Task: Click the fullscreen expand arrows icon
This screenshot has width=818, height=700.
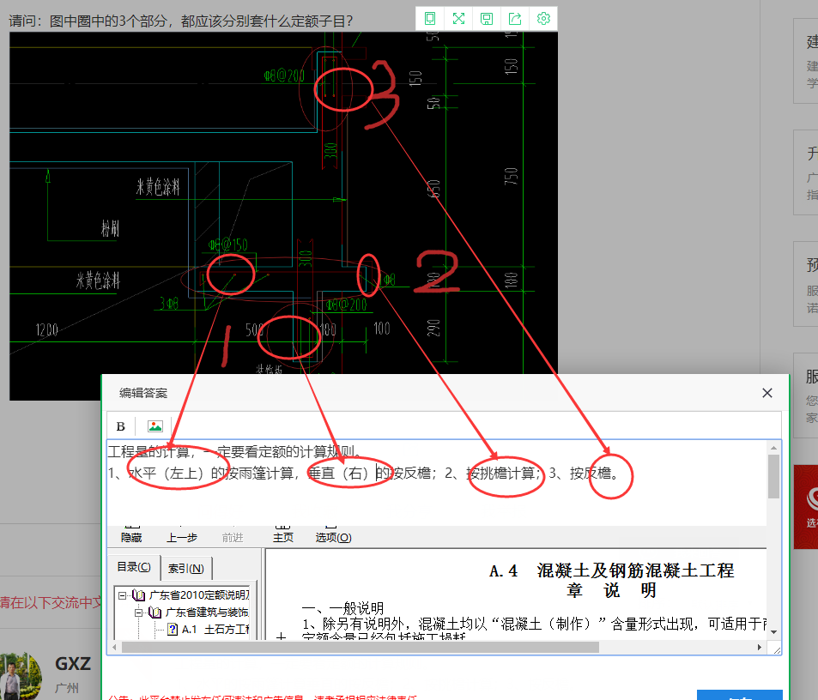Action: pyautogui.click(x=458, y=19)
